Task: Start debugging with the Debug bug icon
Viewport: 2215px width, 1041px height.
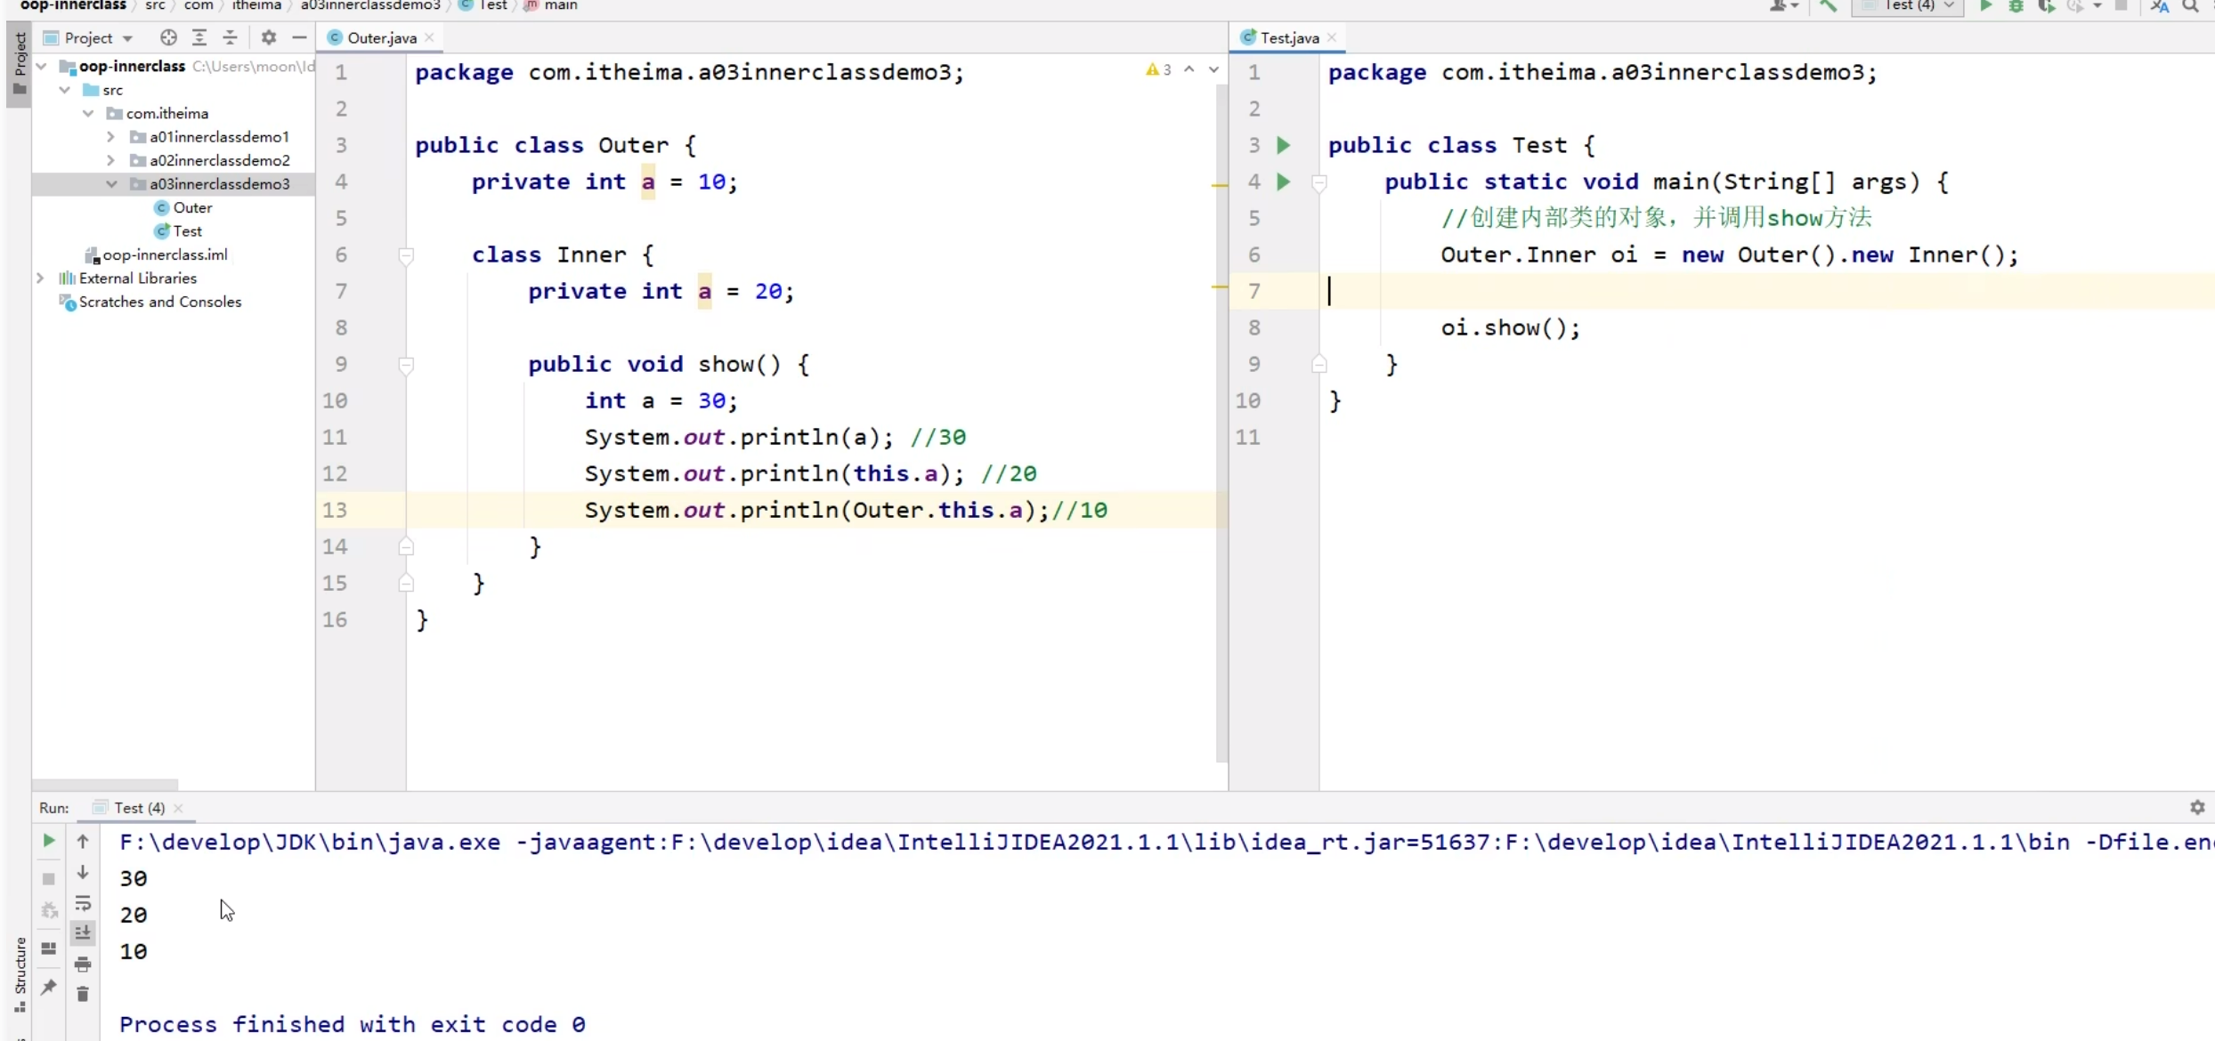Action: pyautogui.click(x=2016, y=7)
